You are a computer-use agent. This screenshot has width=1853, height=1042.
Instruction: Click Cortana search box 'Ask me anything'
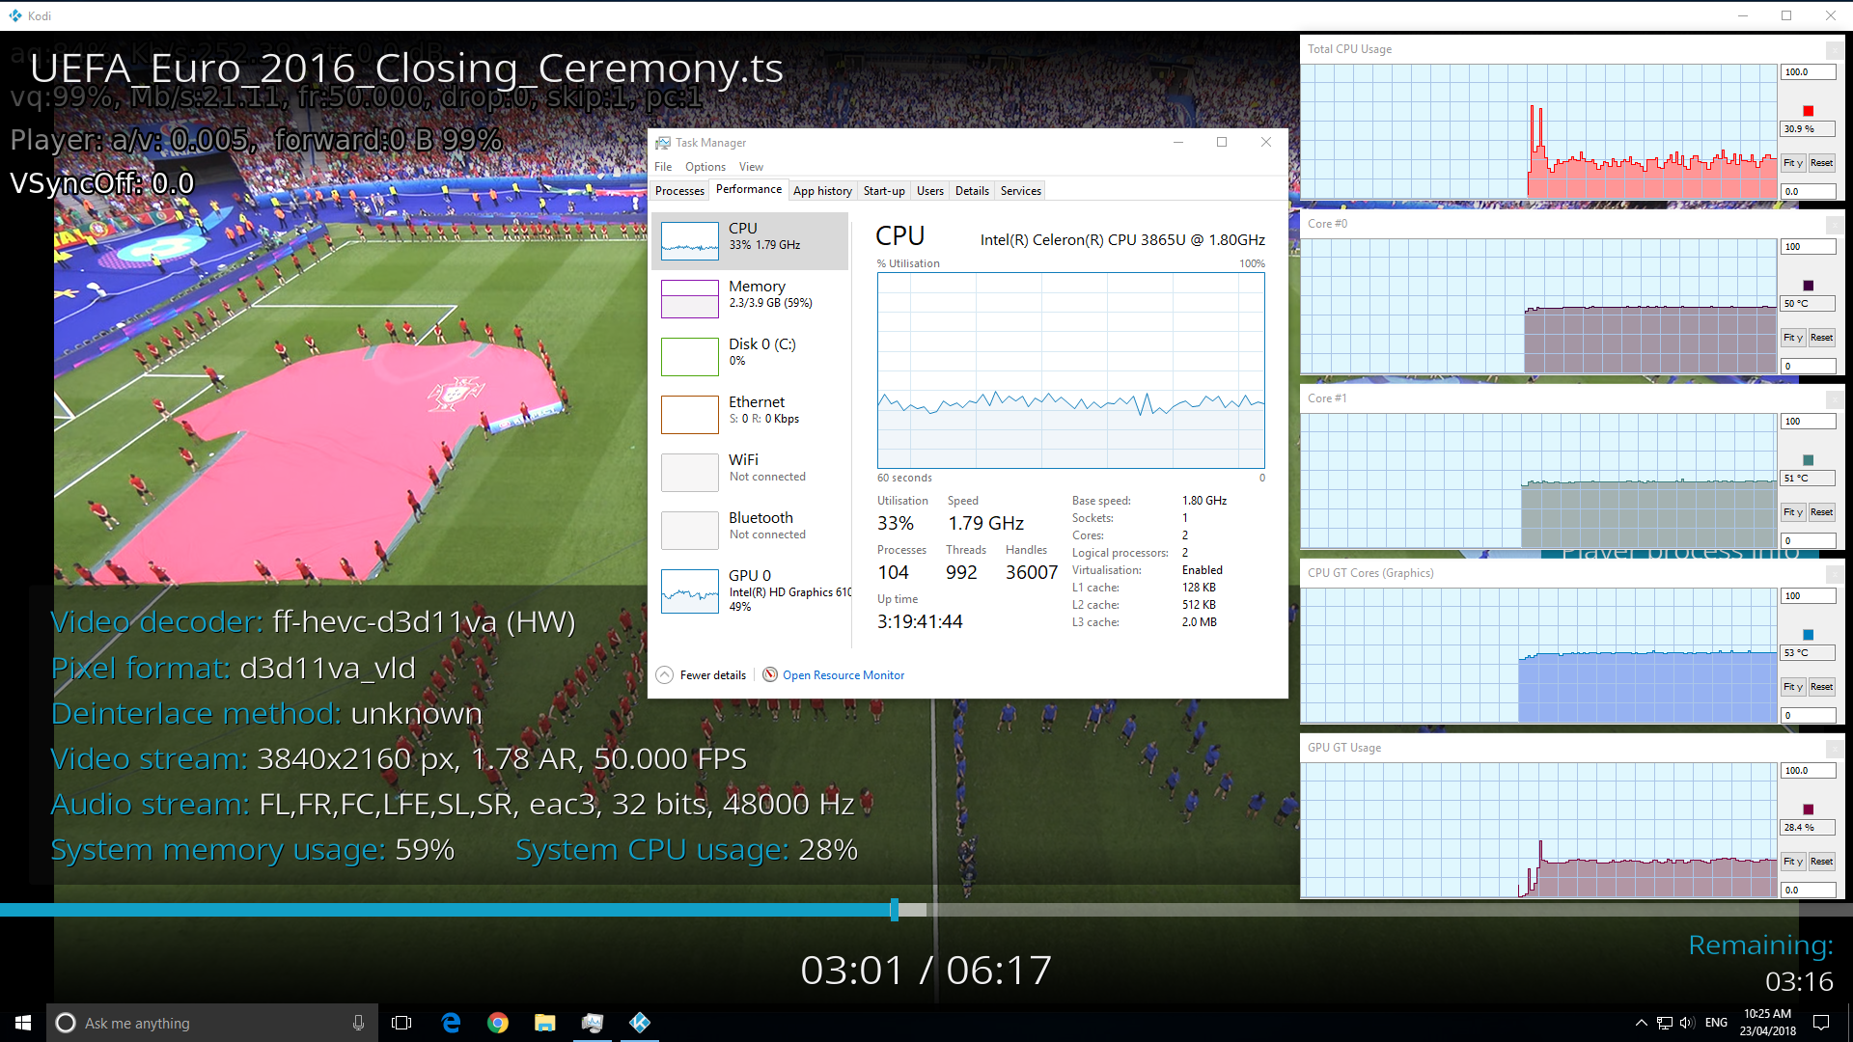210,1023
